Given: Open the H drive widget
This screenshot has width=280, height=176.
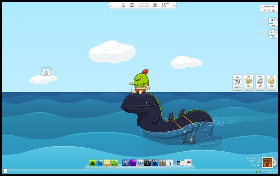Looking at the screenshot, I should point(273,22).
